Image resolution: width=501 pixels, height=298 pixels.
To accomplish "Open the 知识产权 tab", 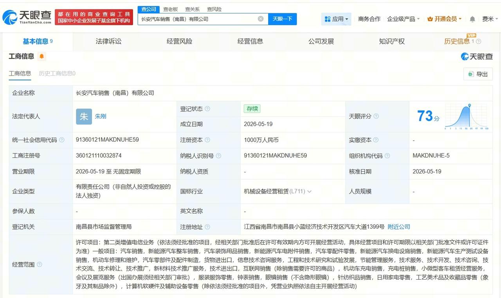I will tap(392, 42).
